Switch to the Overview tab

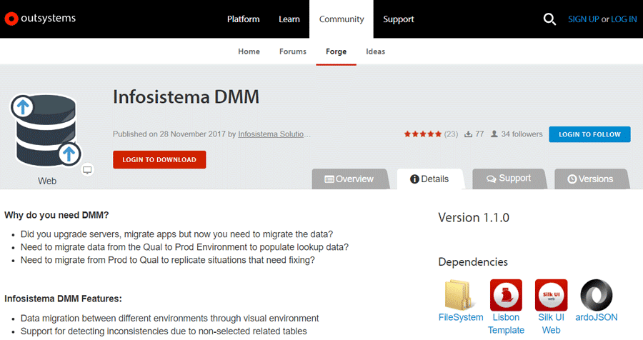pos(350,179)
